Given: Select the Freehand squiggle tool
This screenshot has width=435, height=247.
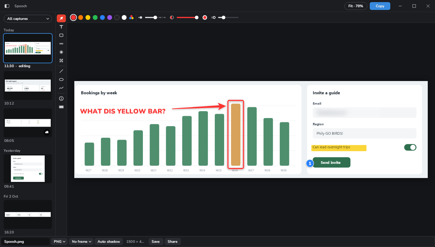Looking at the screenshot, I should (61, 88).
